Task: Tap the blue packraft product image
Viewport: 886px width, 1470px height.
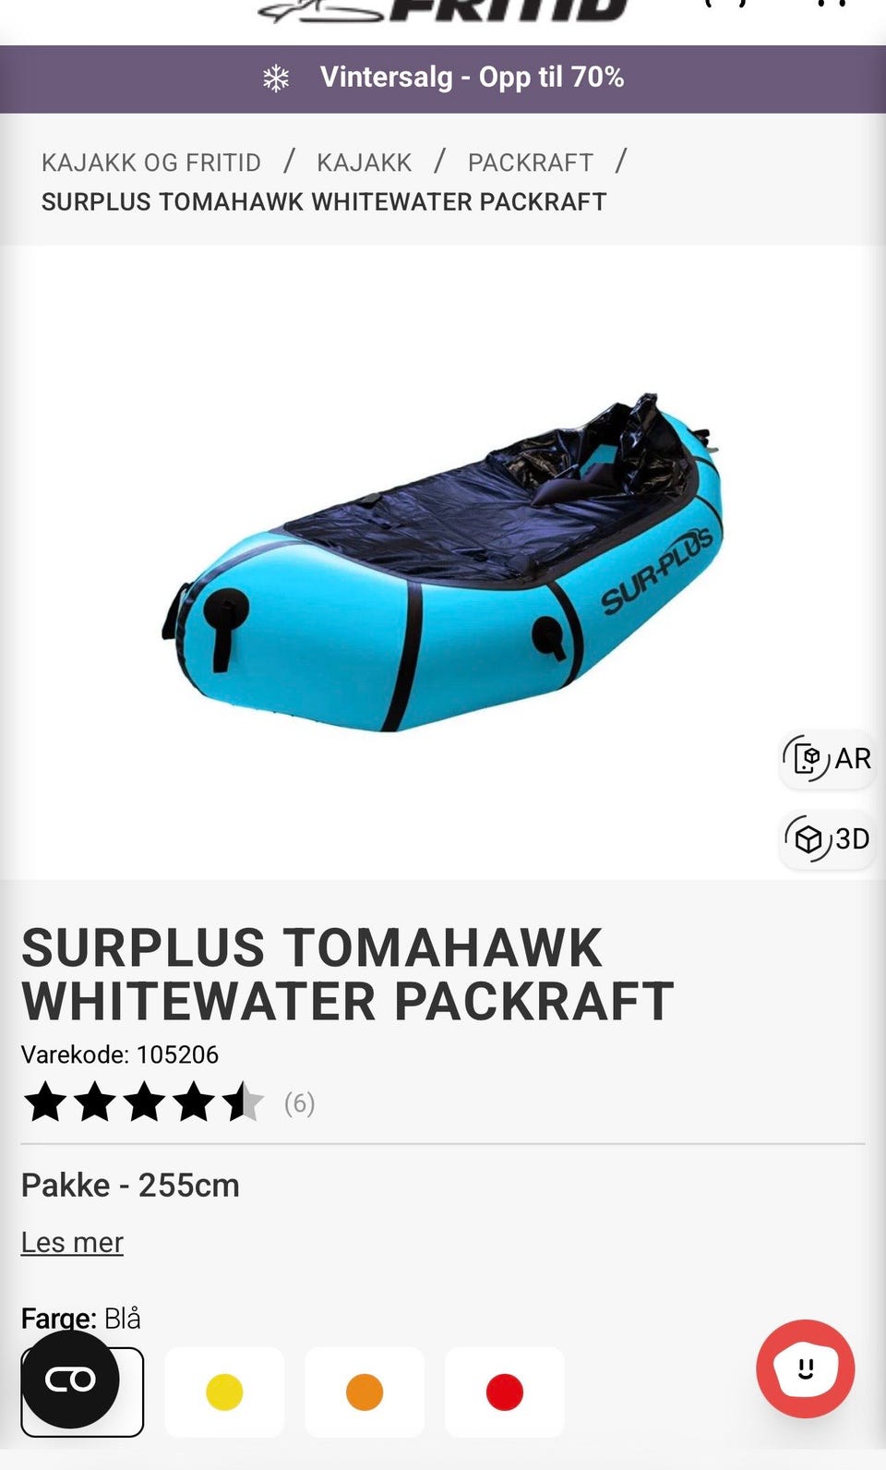Action: click(x=443, y=563)
